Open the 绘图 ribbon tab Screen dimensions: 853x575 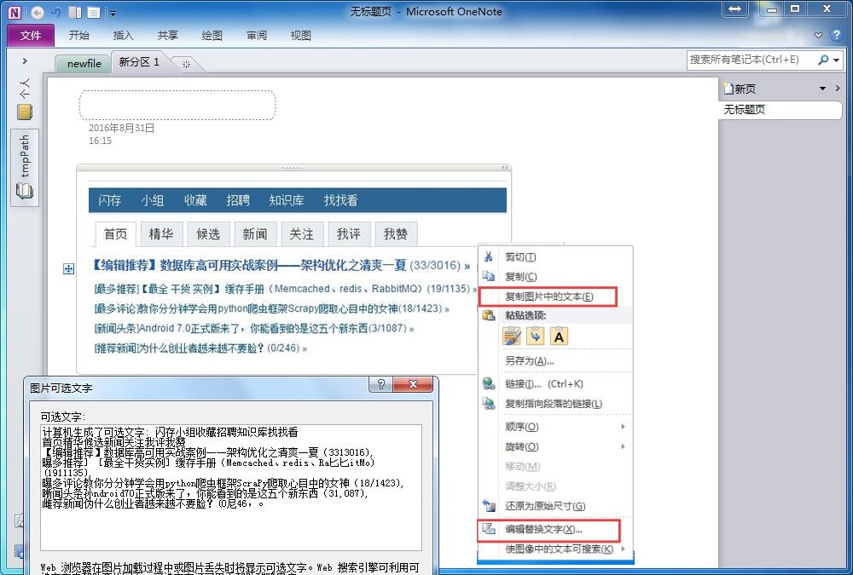[x=212, y=35]
